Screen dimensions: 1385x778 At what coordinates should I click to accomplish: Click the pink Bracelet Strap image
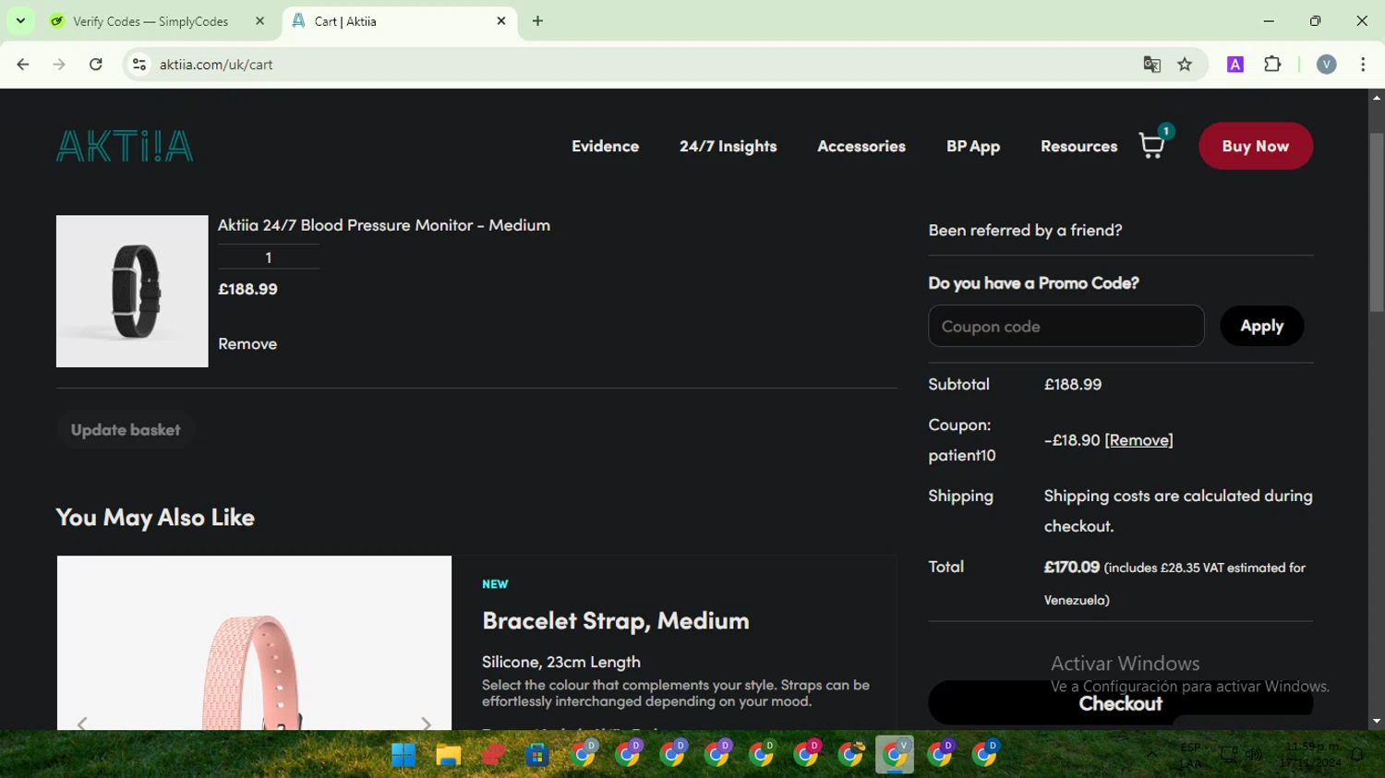254,642
